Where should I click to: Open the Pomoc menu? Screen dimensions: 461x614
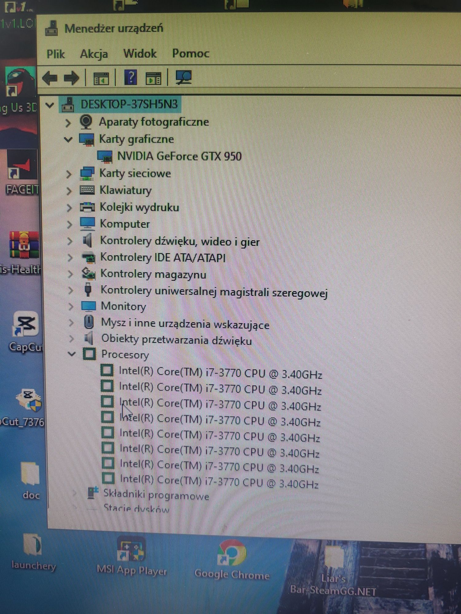(191, 53)
